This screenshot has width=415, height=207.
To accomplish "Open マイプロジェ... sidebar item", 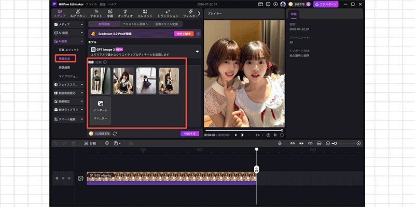I will click(x=68, y=76).
